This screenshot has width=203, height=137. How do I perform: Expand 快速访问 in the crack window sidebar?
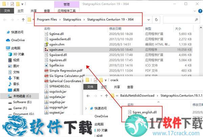86,108
